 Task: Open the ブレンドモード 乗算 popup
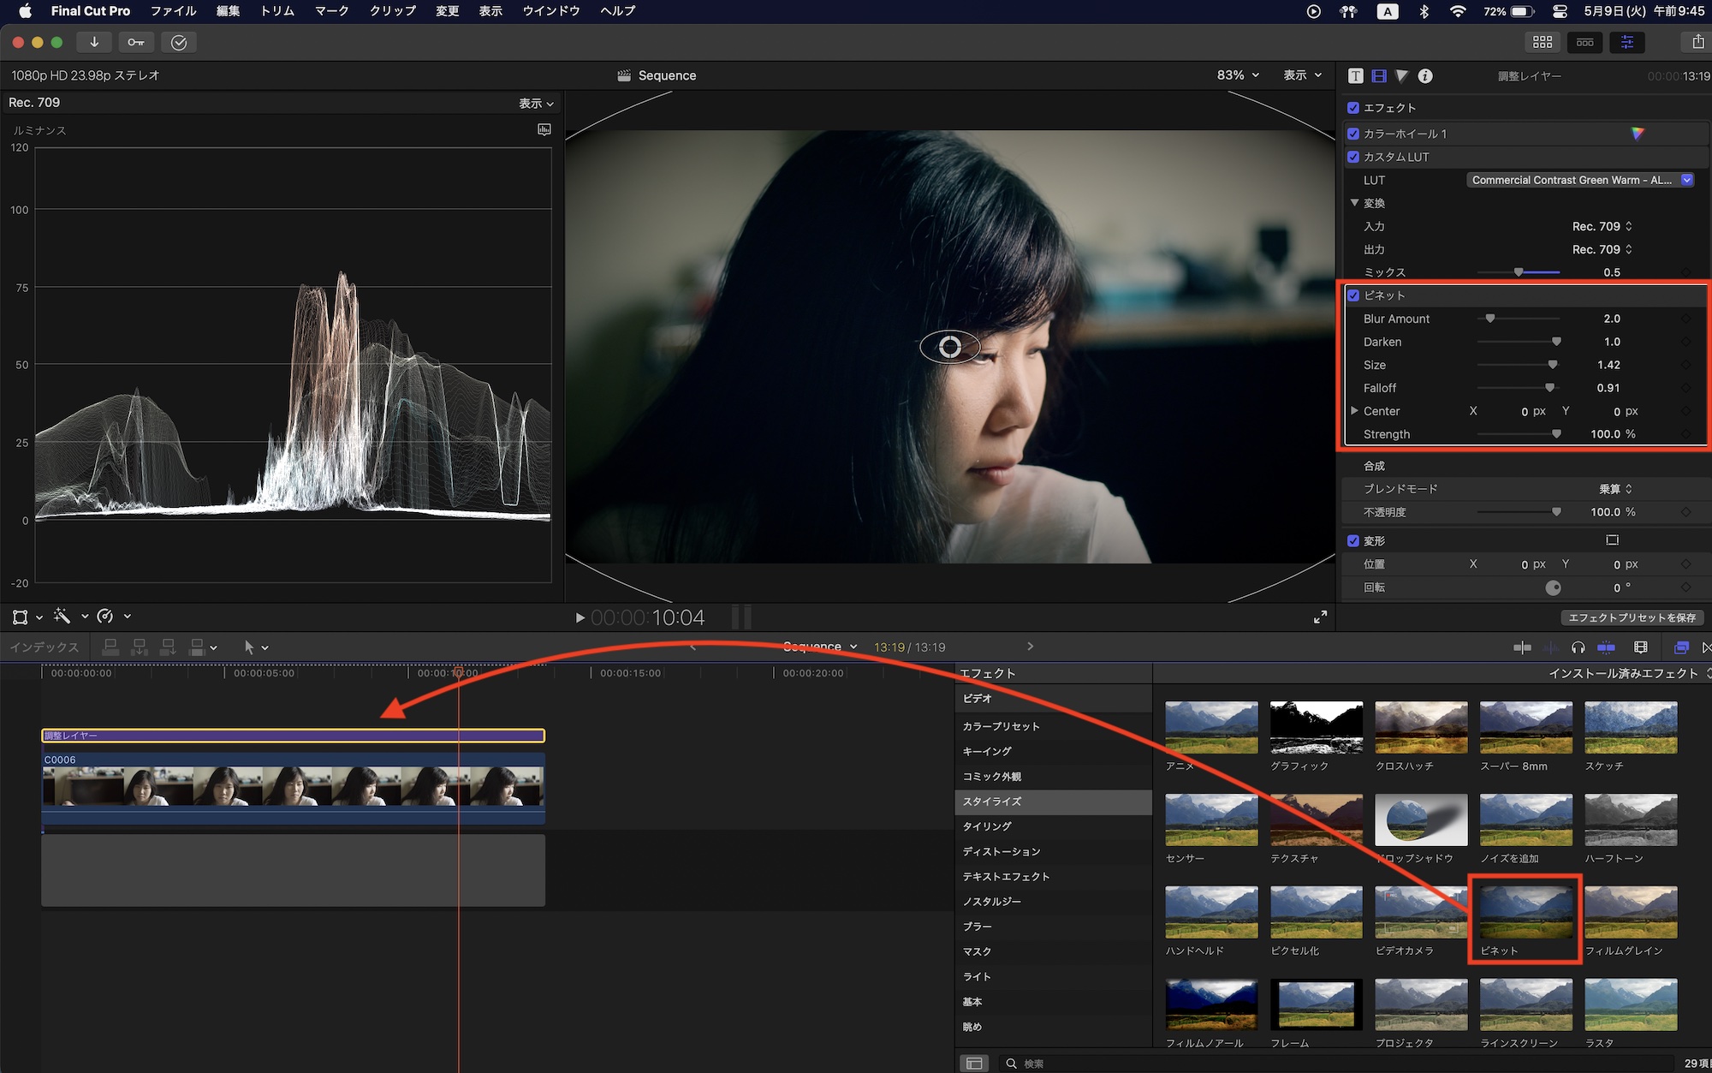coord(1615,489)
